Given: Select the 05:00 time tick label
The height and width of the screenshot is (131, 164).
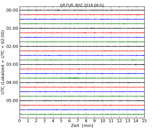Looking at the screenshot, I should click(12, 101).
